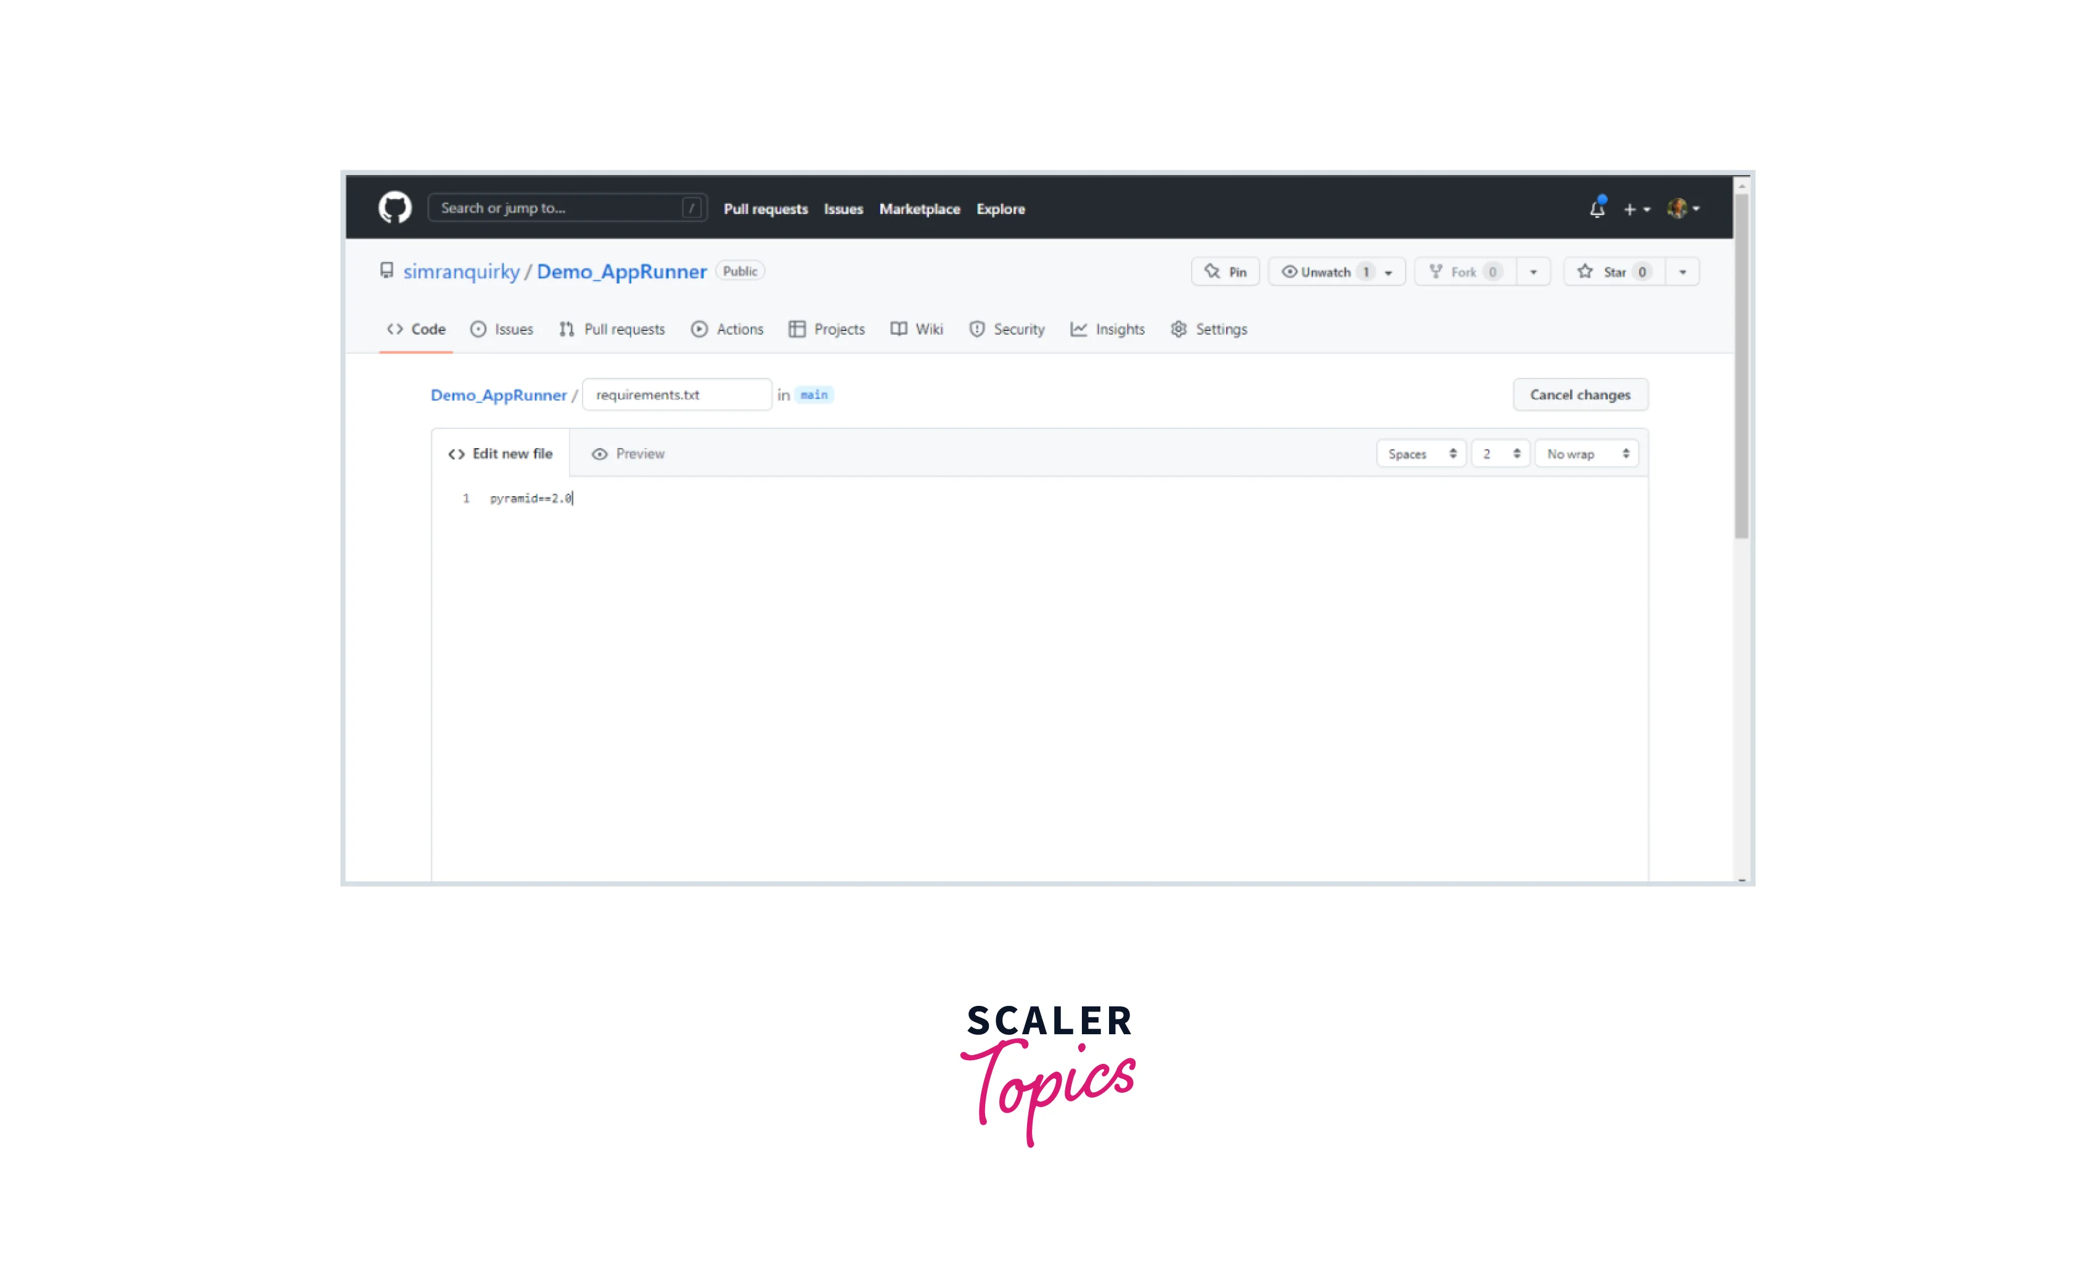
Task: Open the notifications bell
Action: (x=1597, y=208)
